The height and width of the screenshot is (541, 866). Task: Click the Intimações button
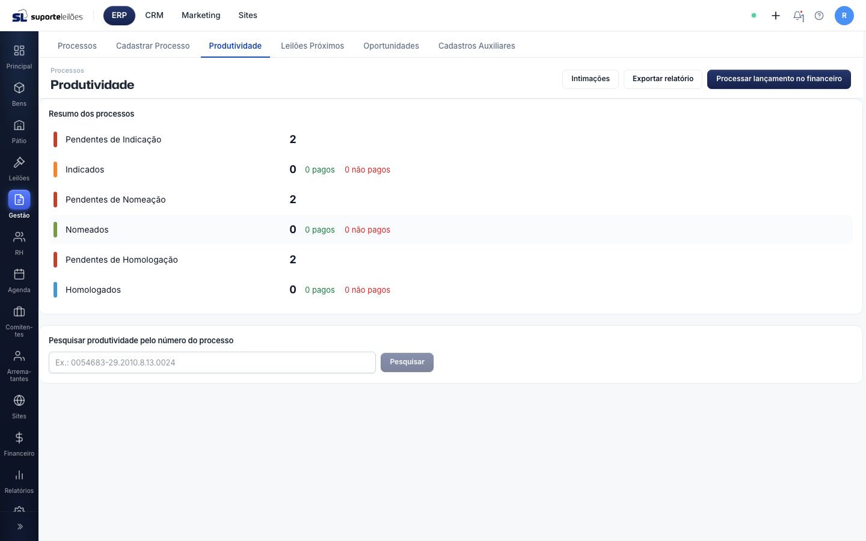point(591,79)
